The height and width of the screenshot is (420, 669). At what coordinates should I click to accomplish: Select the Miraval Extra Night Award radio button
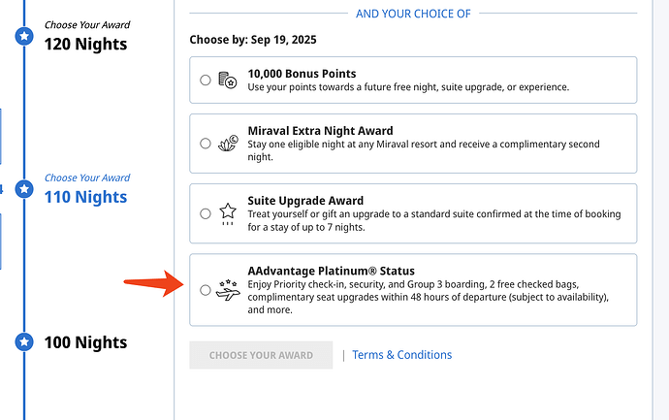point(206,144)
